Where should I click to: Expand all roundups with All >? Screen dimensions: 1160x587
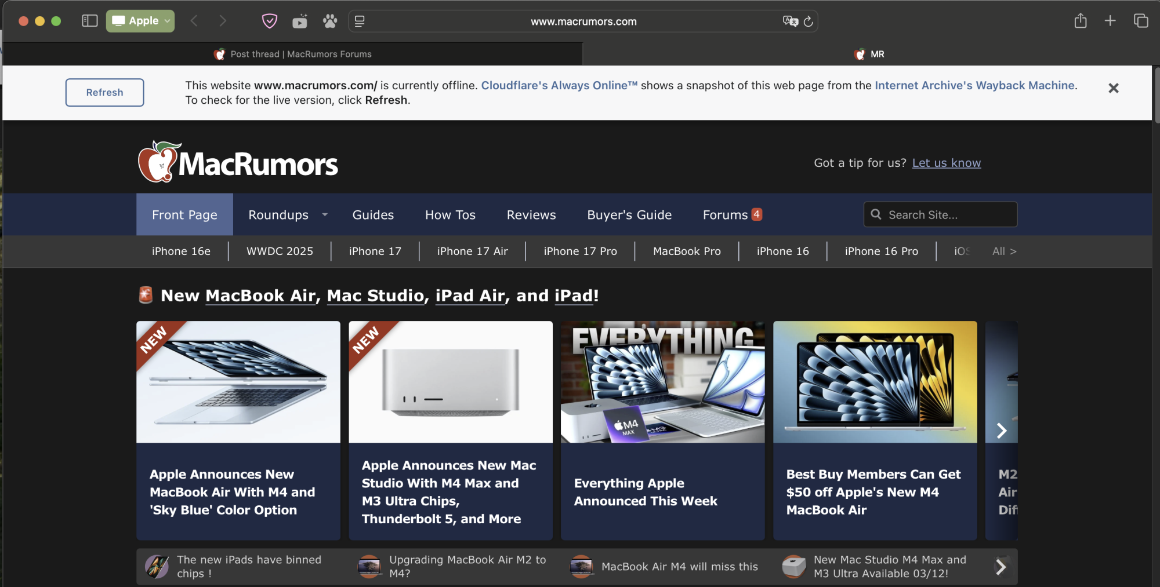click(1004, 251)
